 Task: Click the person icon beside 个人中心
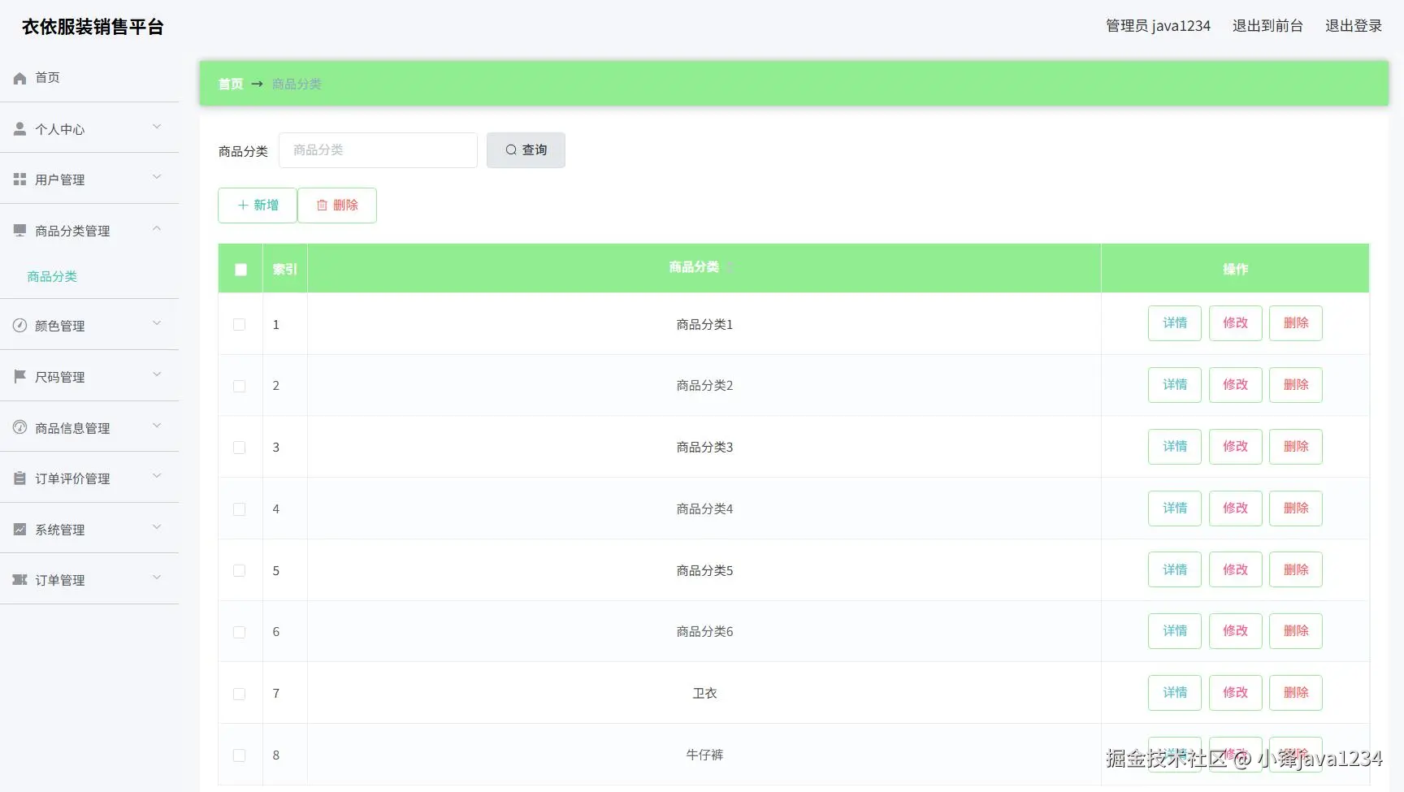coord(20,129)
